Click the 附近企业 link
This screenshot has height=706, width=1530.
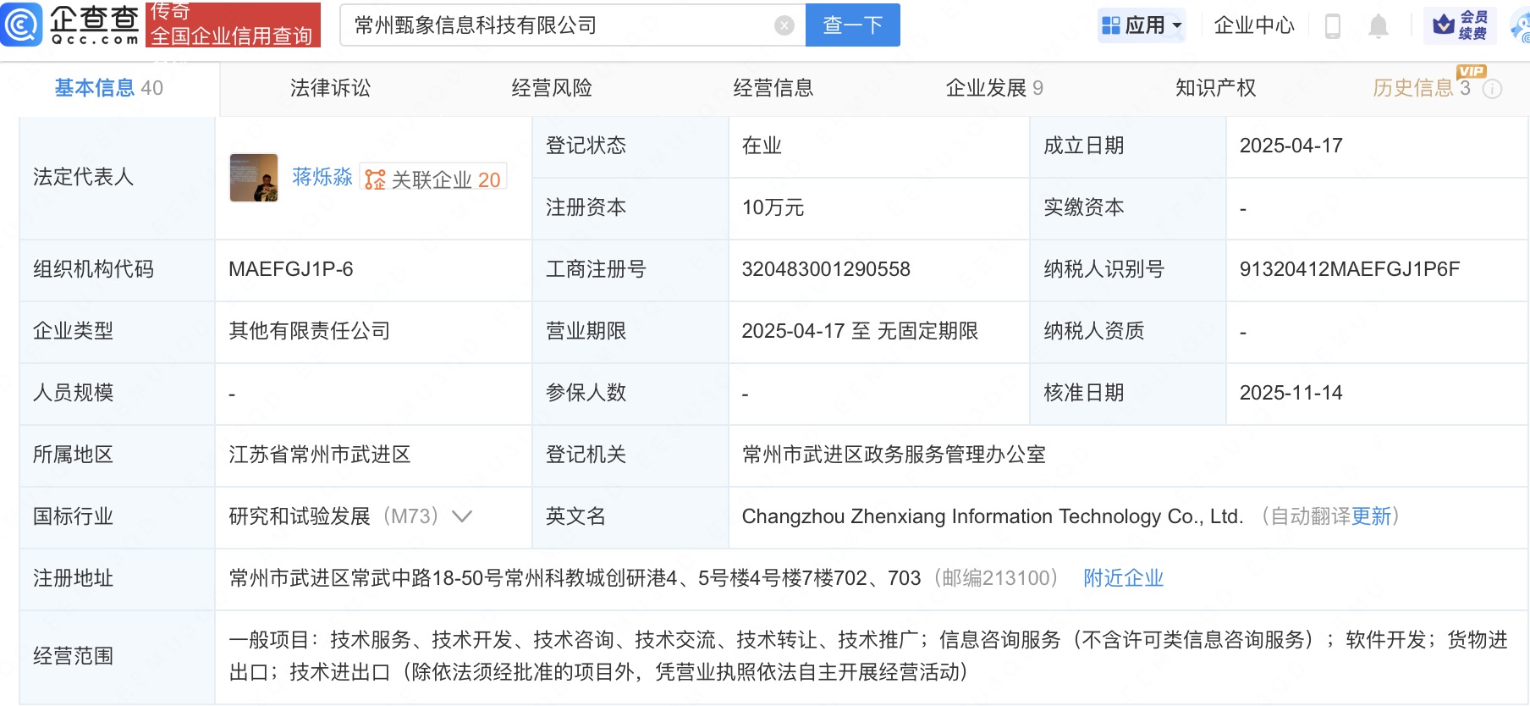(1123, 578)
